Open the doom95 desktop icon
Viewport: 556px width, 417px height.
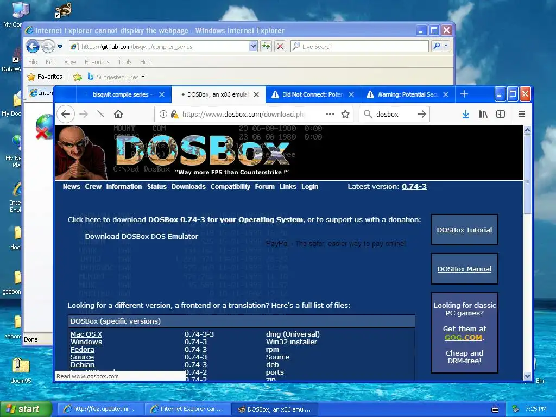click(x=21, y=370)
